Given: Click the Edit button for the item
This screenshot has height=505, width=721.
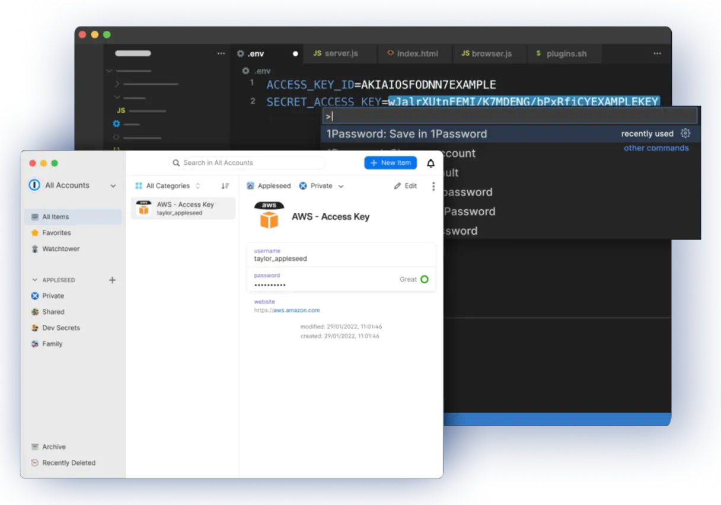Looking at the screenshot, I should point(406,186).
